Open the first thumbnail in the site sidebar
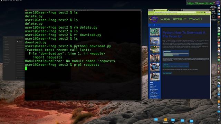Screen dimensions: 221x124 155,32
